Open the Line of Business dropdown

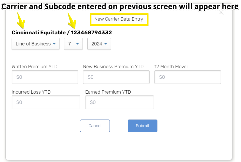[x=35, y=44]
